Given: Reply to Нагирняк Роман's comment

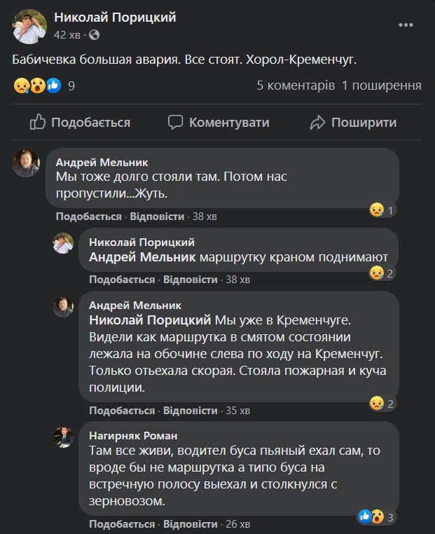Looking at the screenshot, I should (190, 524).
